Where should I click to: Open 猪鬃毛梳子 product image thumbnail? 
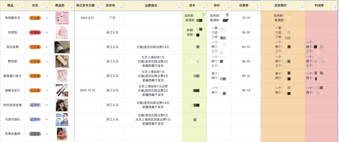pyautogui.click(x=62, y=91)
